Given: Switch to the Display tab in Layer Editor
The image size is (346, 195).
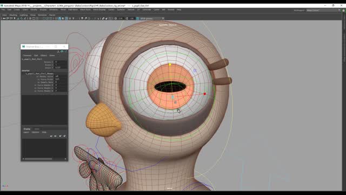Looking at the screenshot, I should [x=26, y=129].
